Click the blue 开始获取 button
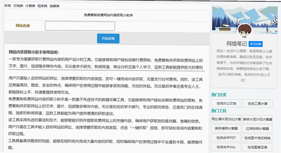 click(108, 39)
